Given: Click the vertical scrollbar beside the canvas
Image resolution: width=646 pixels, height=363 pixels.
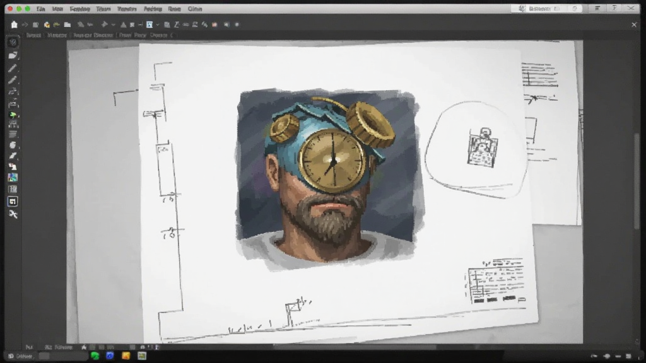Looking at the screenshot, I should point(637,181).
